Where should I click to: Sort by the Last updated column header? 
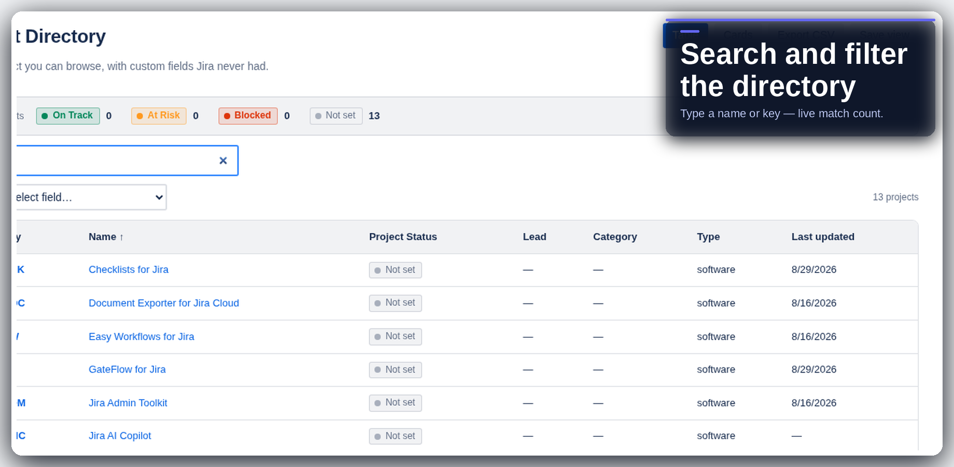pyautogui.click(x=823, y=237)
